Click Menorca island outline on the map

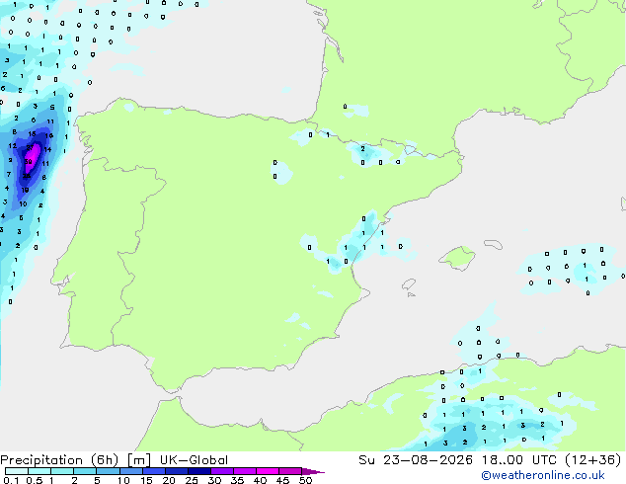[x=493, y=244]
